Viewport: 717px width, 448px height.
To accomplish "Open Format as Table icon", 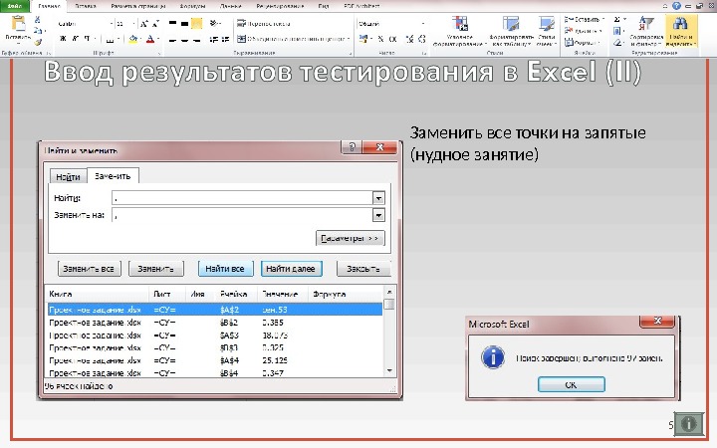I will pos(511,24).
